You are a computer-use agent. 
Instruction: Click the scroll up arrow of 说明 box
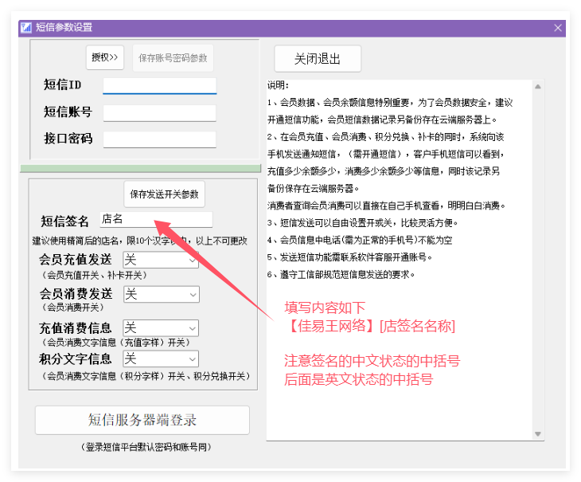coord(538,87)
